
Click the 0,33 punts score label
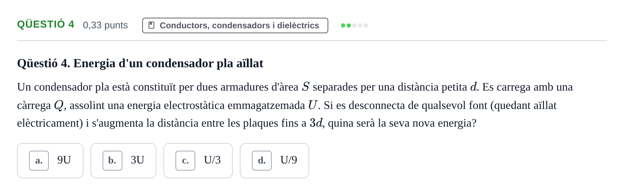click(105, 25)
